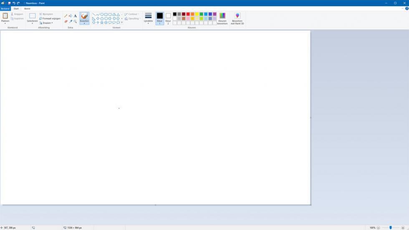Image resolution: width=409 pixels, height=230 pixels.
Task: Click the Selecteren rectangle selection icon
Action: tap(33, 16)
